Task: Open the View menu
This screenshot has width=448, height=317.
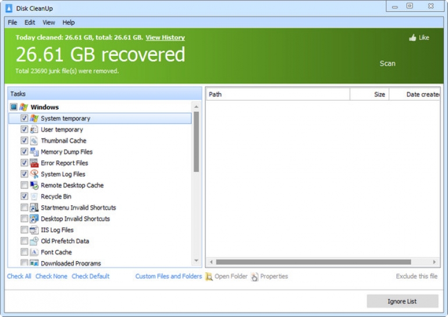Action: pyautogui.click(x=49, y=23)
